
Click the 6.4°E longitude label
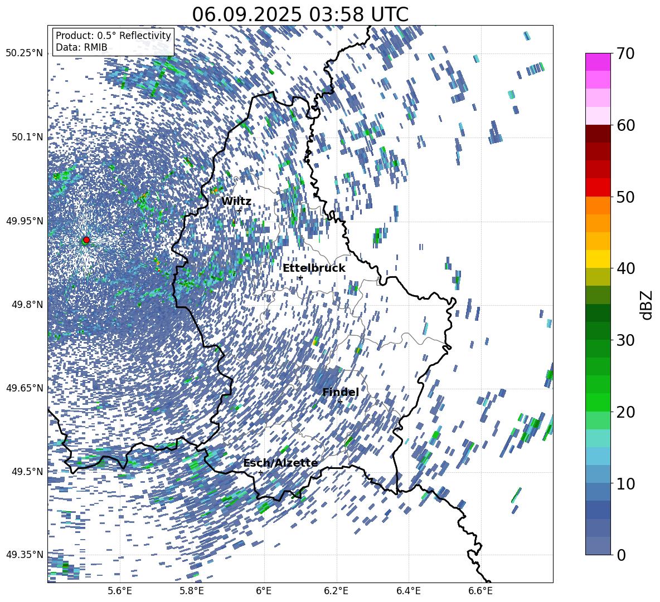(408, 591)
